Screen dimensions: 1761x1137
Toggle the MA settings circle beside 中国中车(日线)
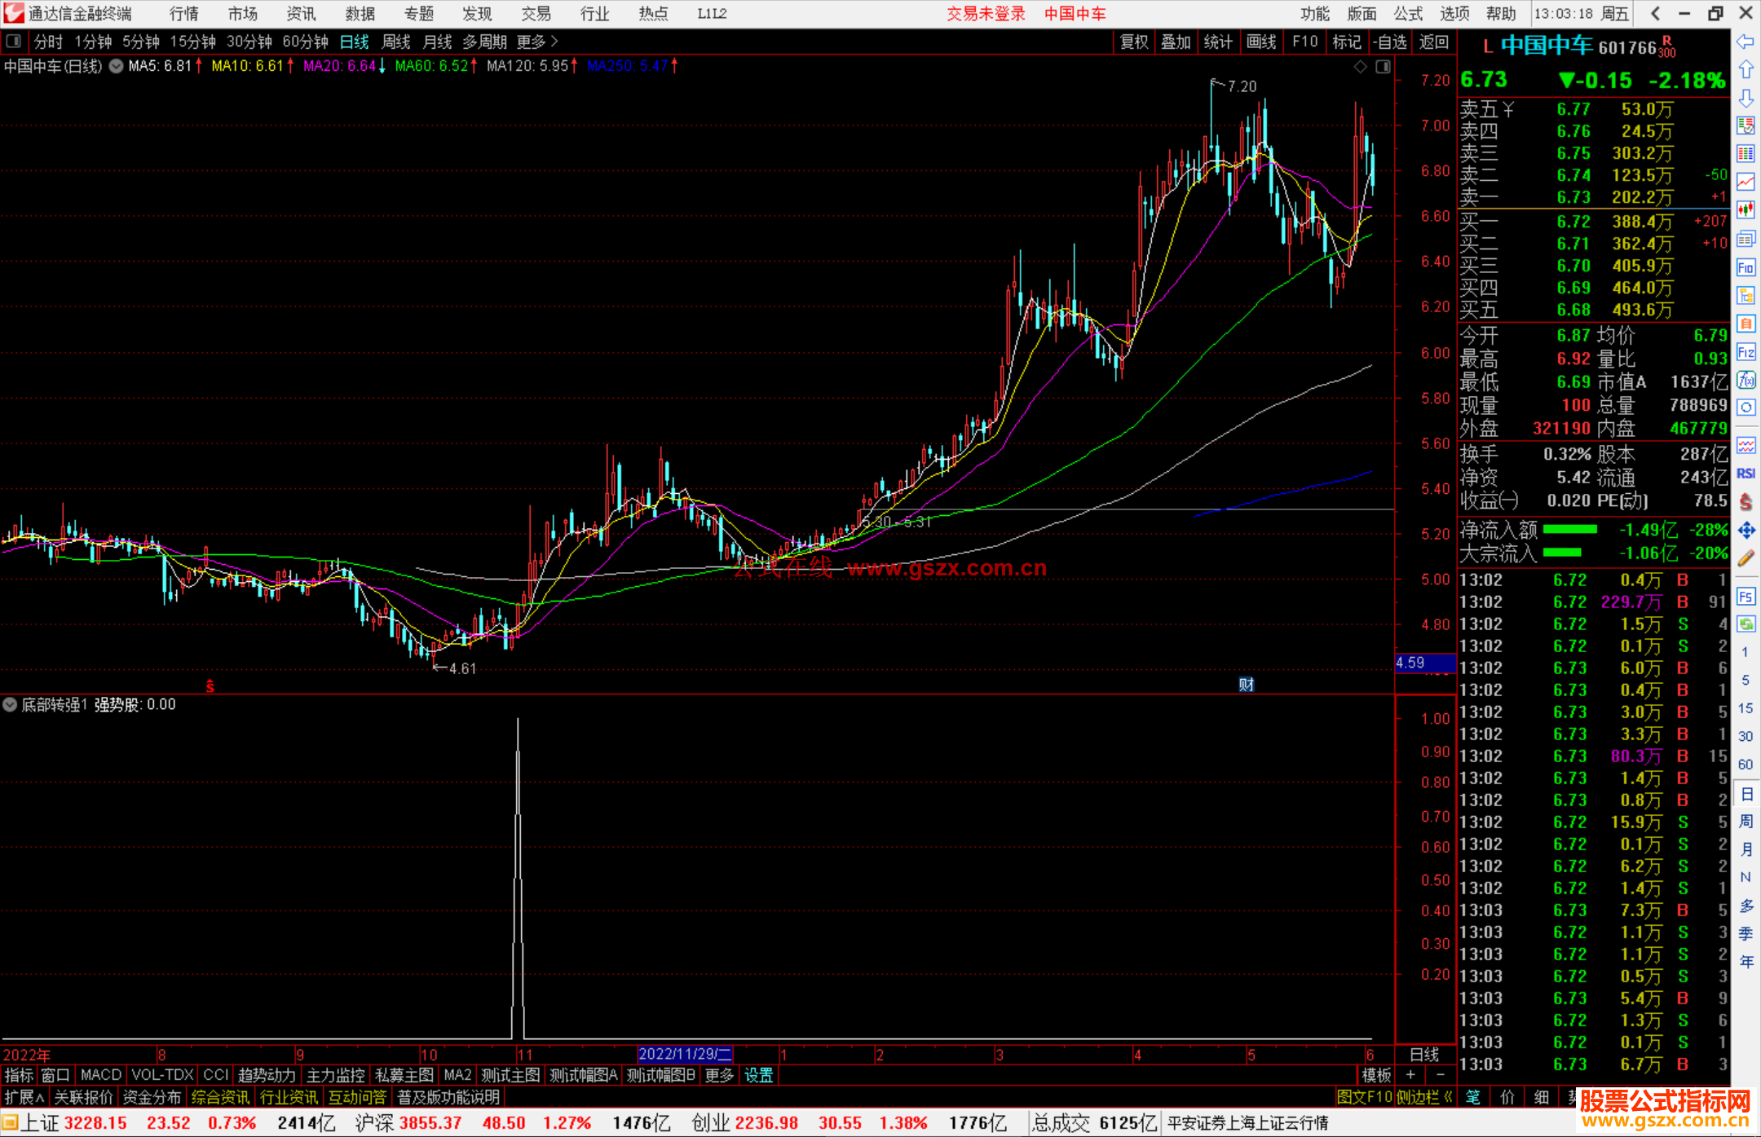pyautogui.click(x=116, y=66)
